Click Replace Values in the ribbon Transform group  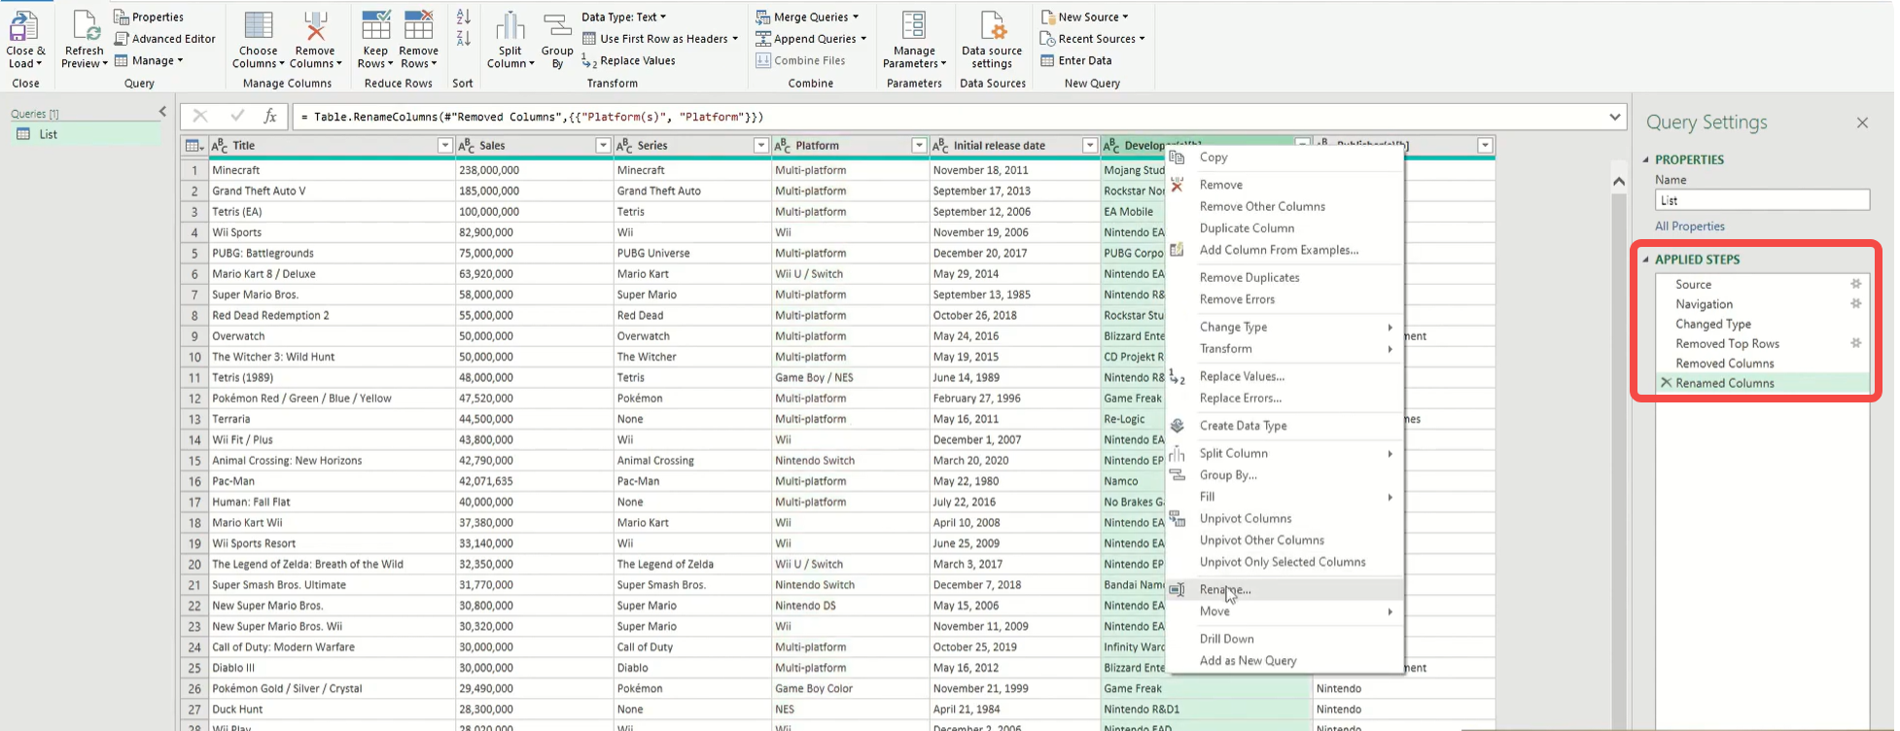click(x=628, y=60)
